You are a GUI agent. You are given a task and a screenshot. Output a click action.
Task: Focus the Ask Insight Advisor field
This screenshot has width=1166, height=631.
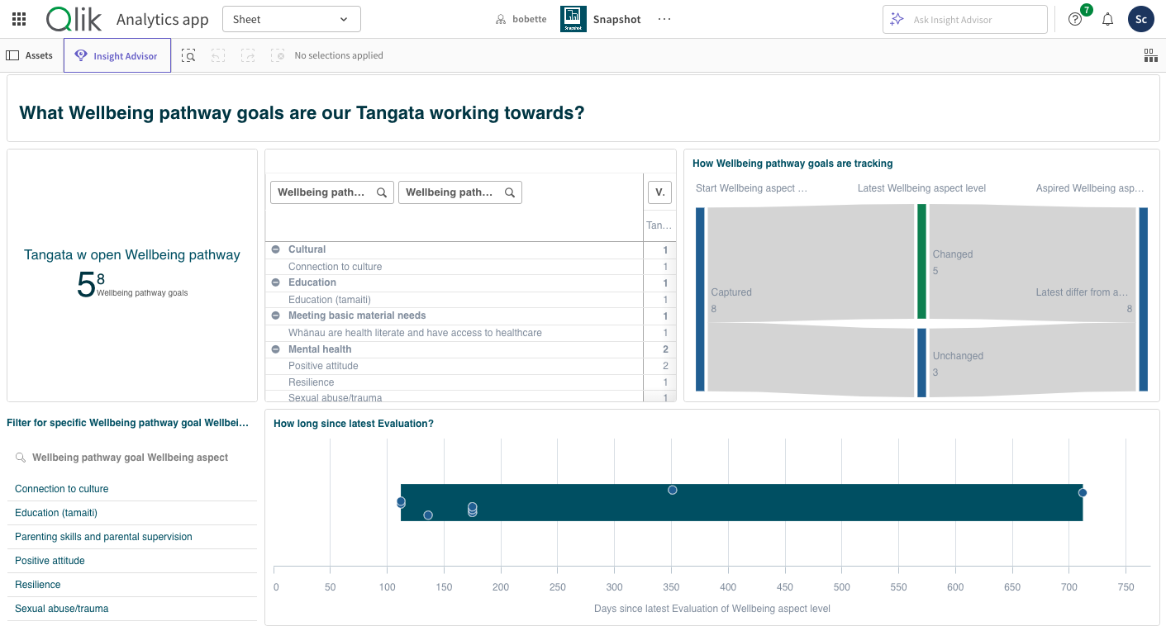(x=965, y=19)
